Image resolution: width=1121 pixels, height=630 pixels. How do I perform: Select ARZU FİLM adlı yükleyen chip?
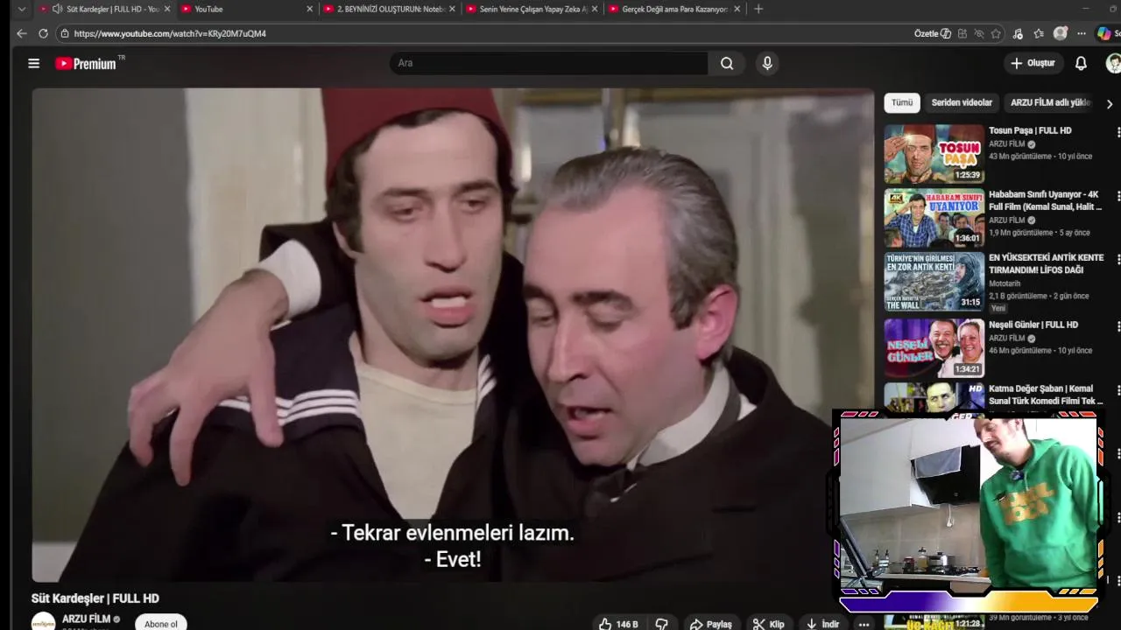coord(1050,102)
